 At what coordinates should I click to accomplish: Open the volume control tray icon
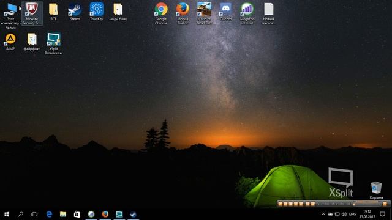[344, 215]
